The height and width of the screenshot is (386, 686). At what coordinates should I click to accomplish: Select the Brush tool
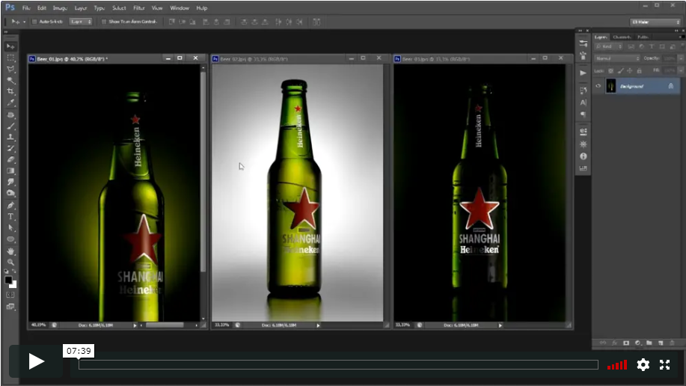11,126
